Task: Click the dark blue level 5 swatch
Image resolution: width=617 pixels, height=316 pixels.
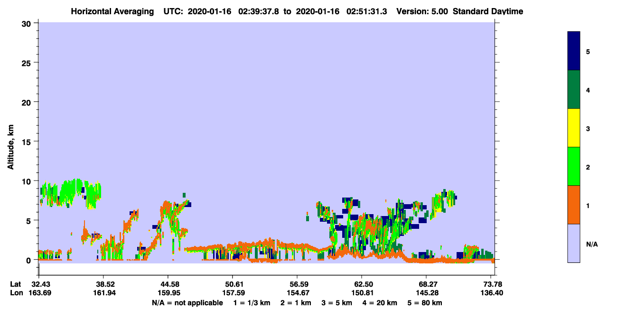Action: pos(574,51)
